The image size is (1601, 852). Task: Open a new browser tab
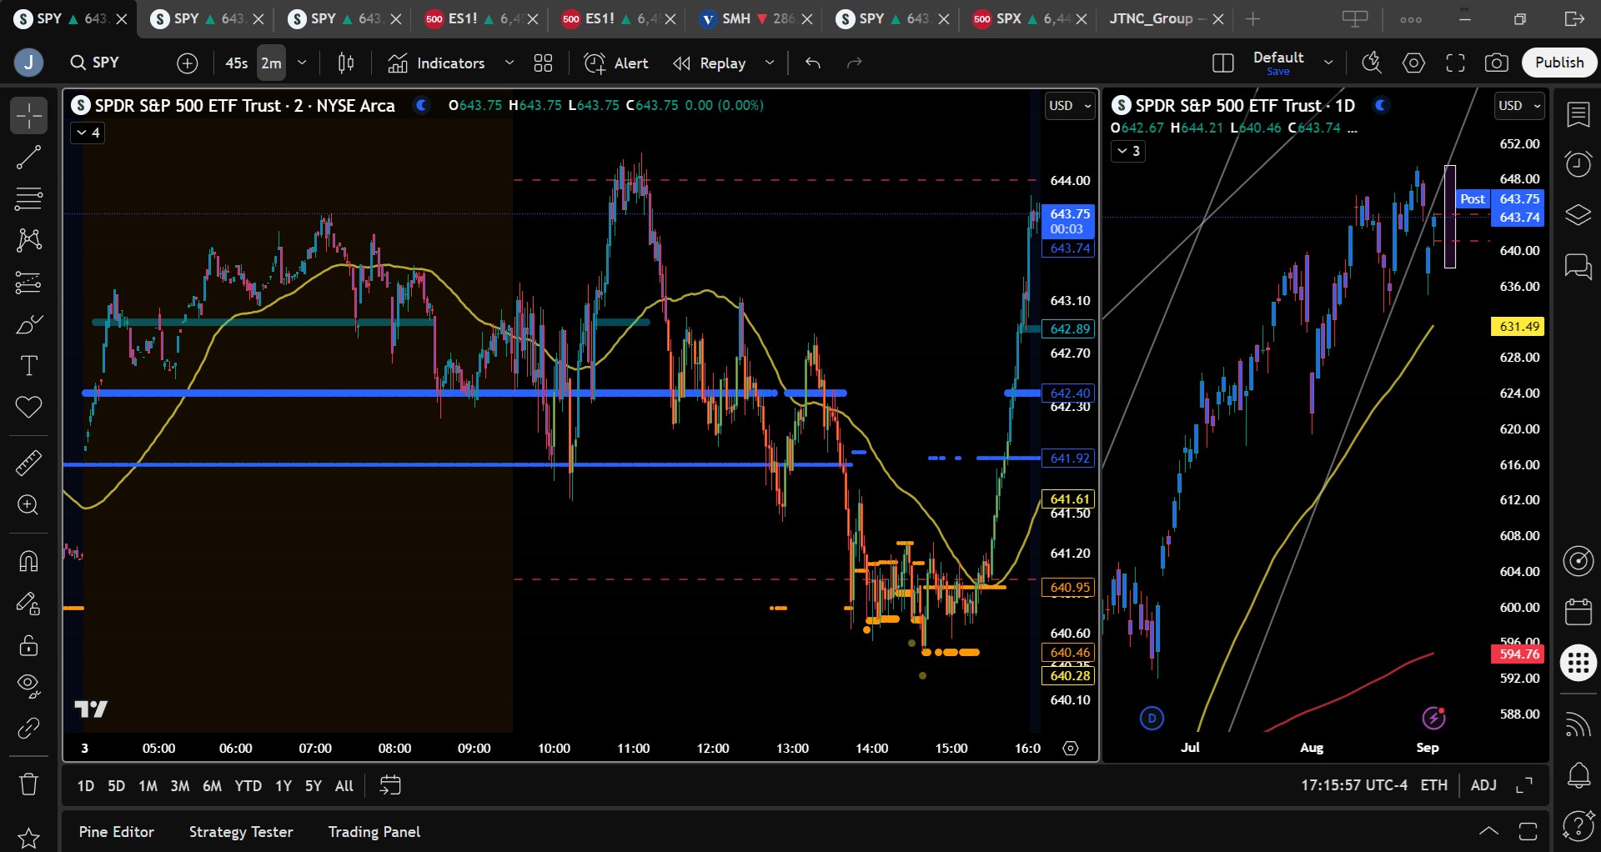(x=1252, y=18)
